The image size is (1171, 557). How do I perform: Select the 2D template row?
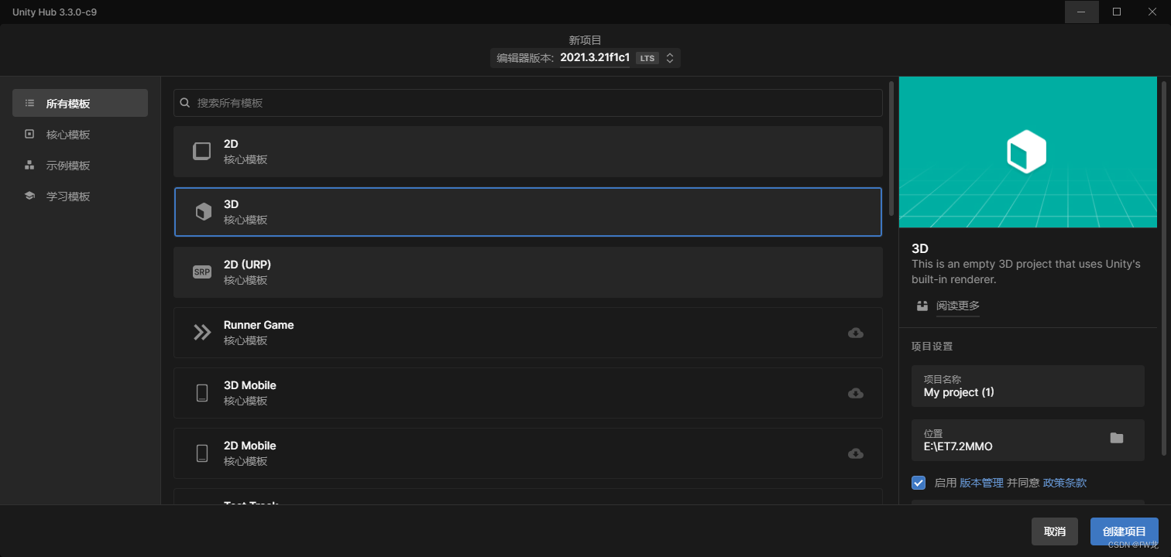coord(528,152)
